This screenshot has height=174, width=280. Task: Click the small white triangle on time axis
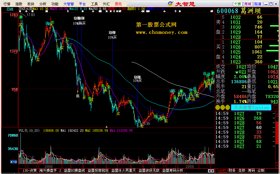tap(106, 127)
